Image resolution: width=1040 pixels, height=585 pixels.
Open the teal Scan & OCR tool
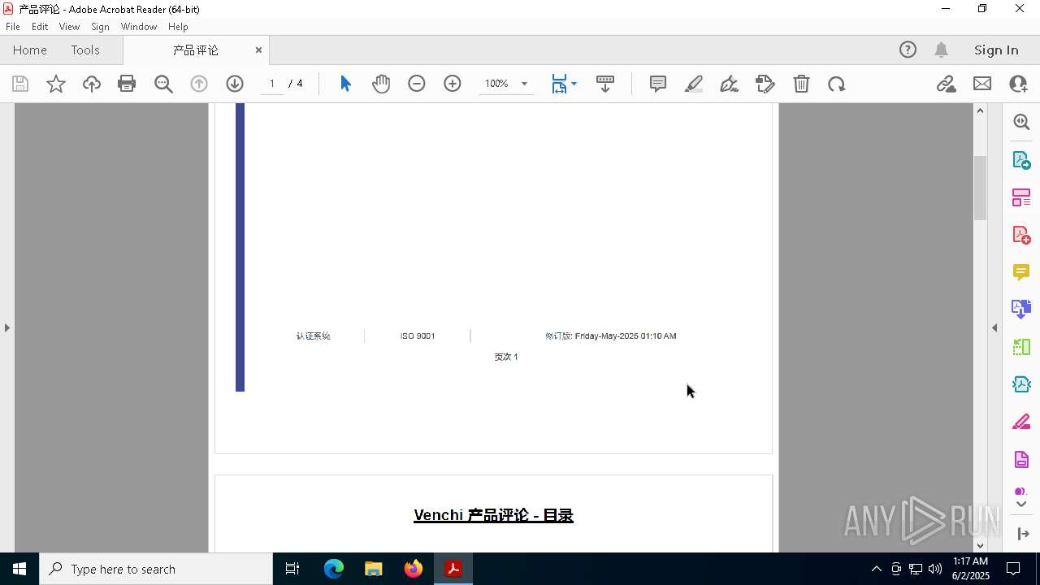[x=1021, y=384]
